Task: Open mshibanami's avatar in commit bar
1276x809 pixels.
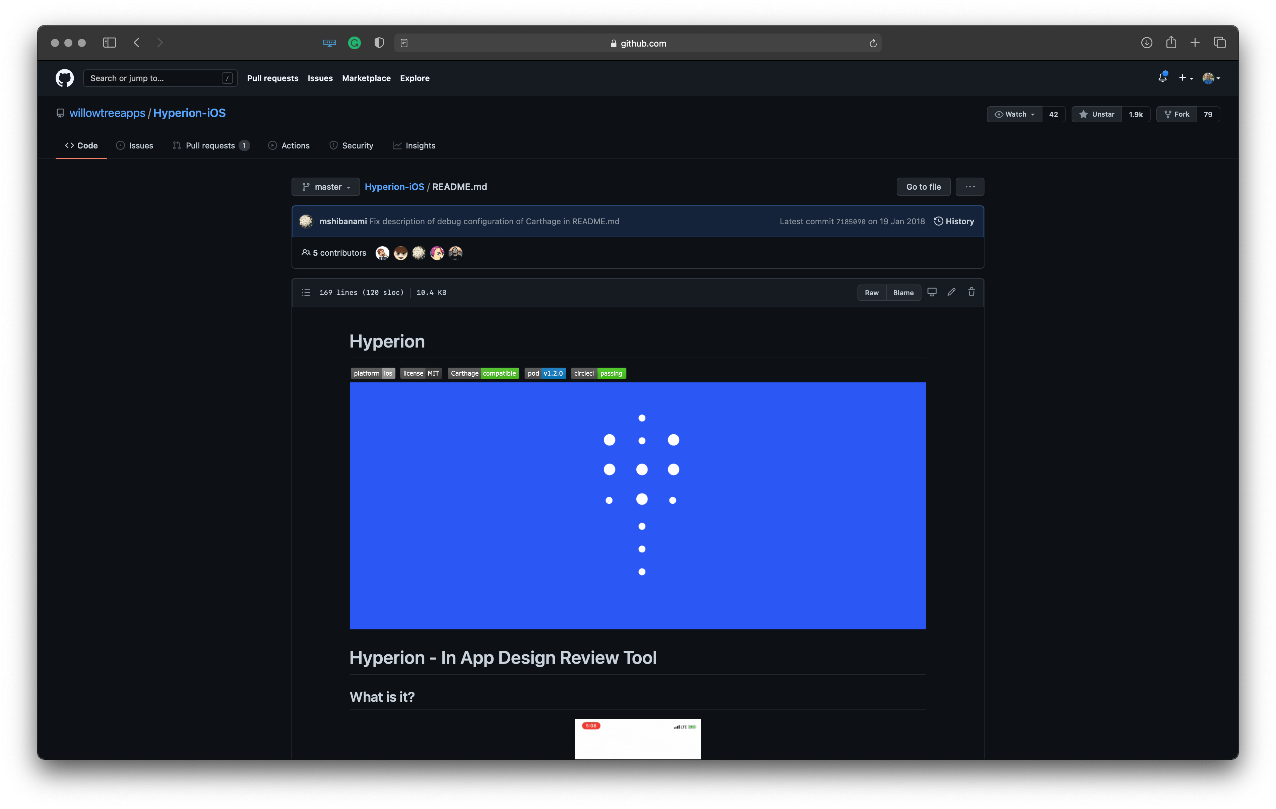Action: [306, 221]
